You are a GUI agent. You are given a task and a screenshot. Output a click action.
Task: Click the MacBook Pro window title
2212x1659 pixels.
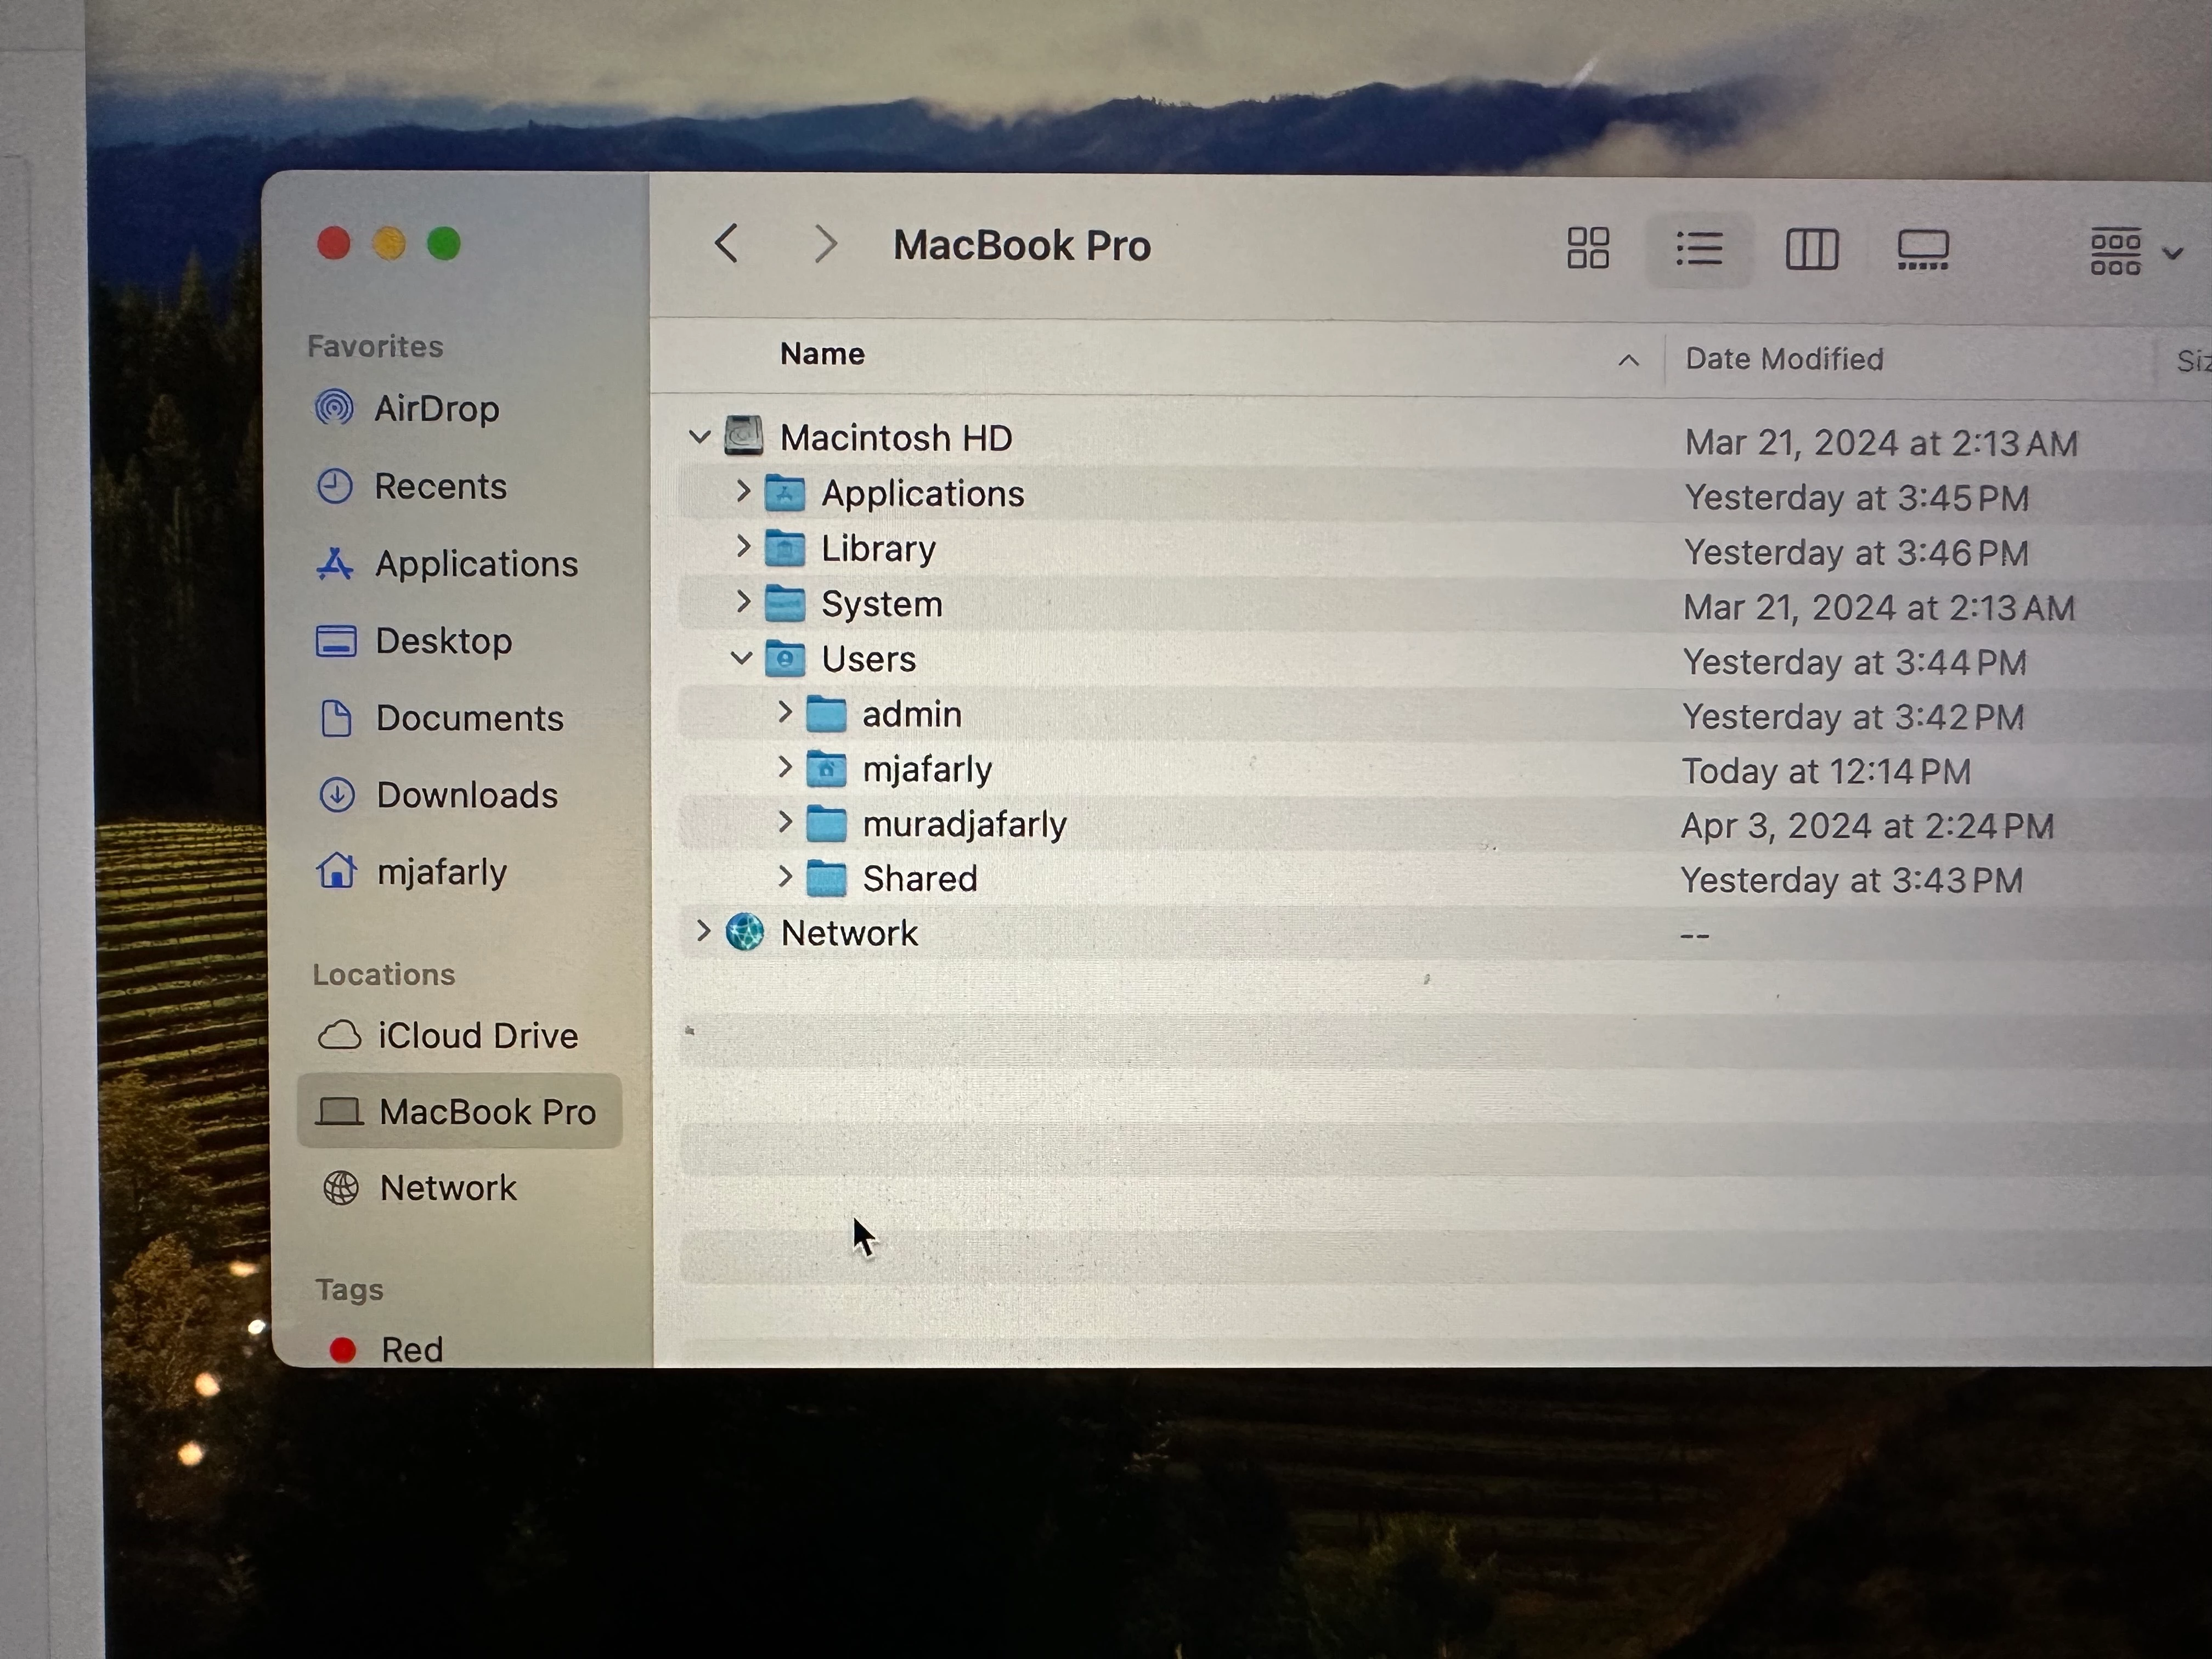1022,246
